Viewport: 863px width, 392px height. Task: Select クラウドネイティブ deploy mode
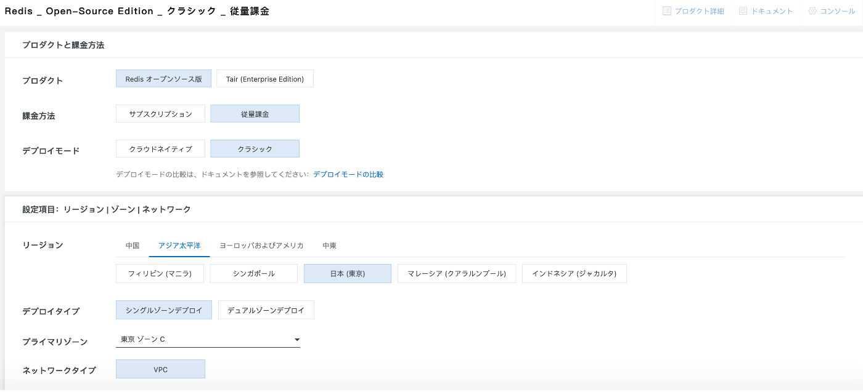pos(160,149)
